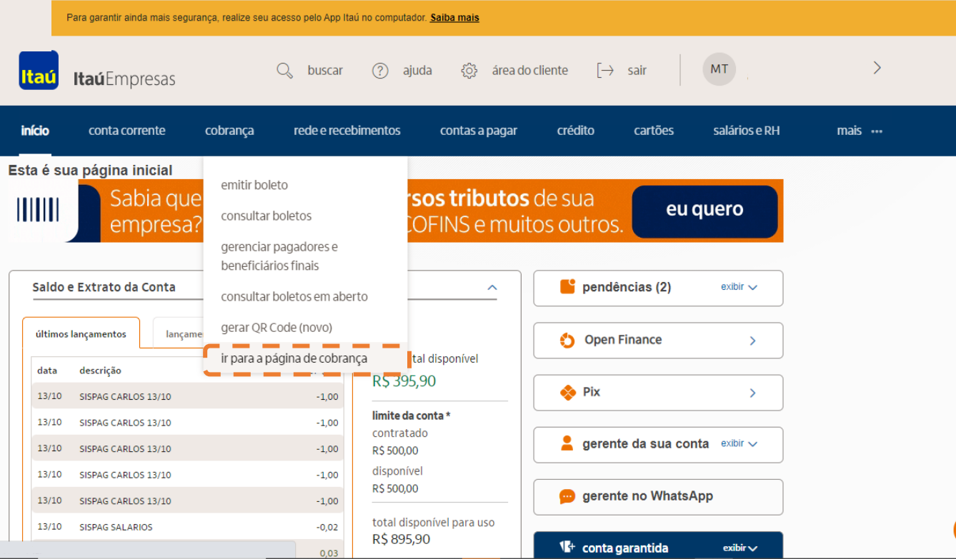Screen dimensions: 956x559
Task: Click the R$ 895,90 total value
Action: pos(402,539)
